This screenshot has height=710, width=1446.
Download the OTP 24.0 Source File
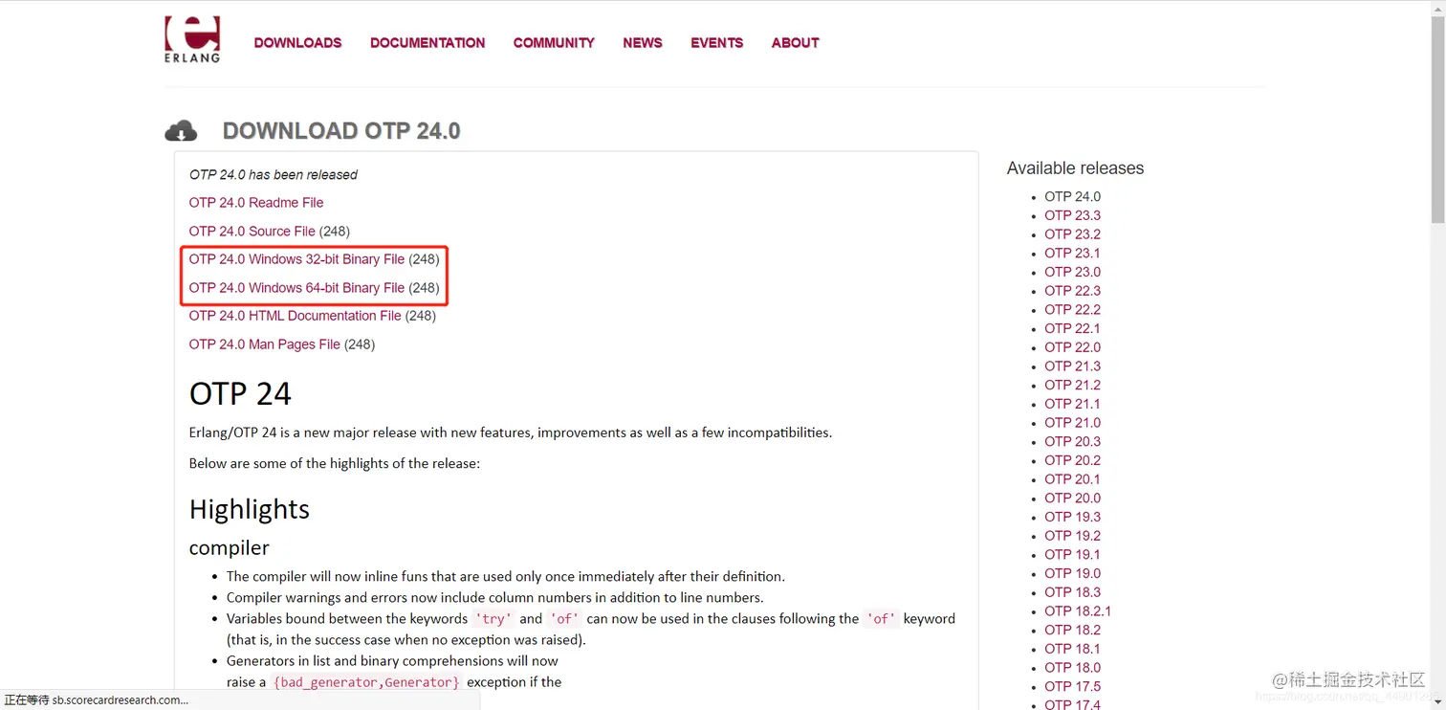coord(252,232)
